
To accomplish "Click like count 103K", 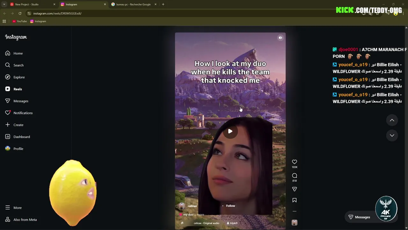I will pyautogui.click(x=295, y=167).
